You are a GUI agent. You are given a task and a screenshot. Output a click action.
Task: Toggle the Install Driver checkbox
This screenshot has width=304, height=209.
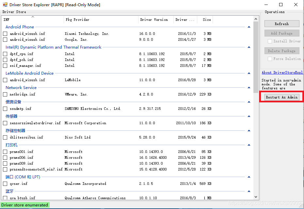point(270,41)
